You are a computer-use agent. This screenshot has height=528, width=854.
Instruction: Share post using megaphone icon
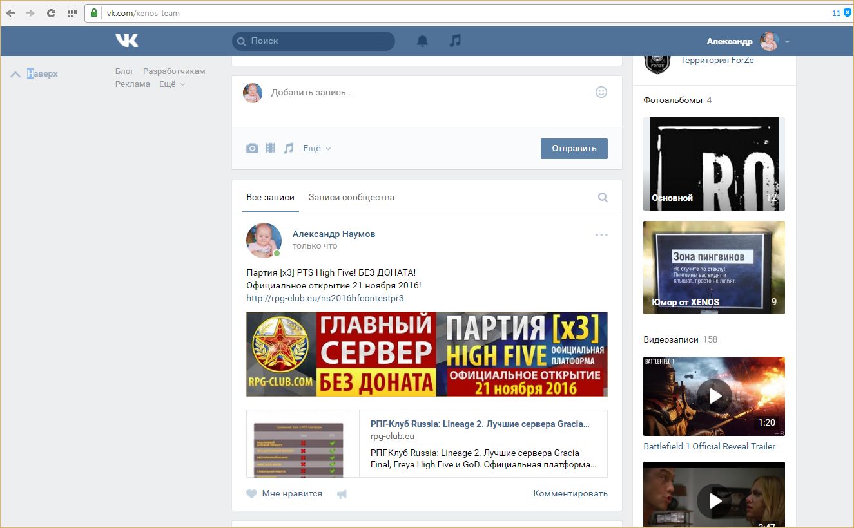point(342,494)
